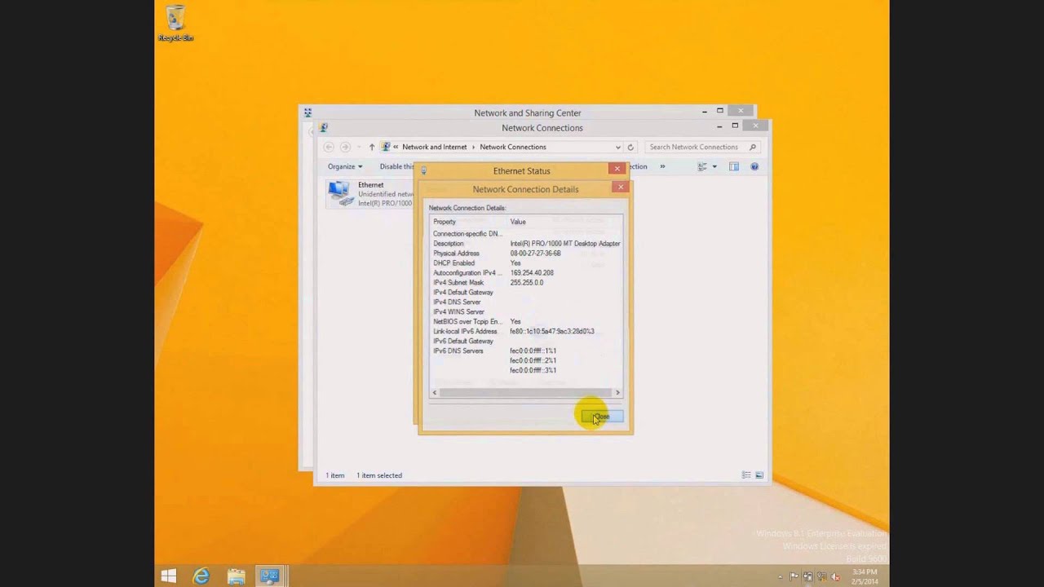Show more toolbar commands chevron
Viewport: 1044px width, 587px height.
pyautogui.click(x=662, y=166)
